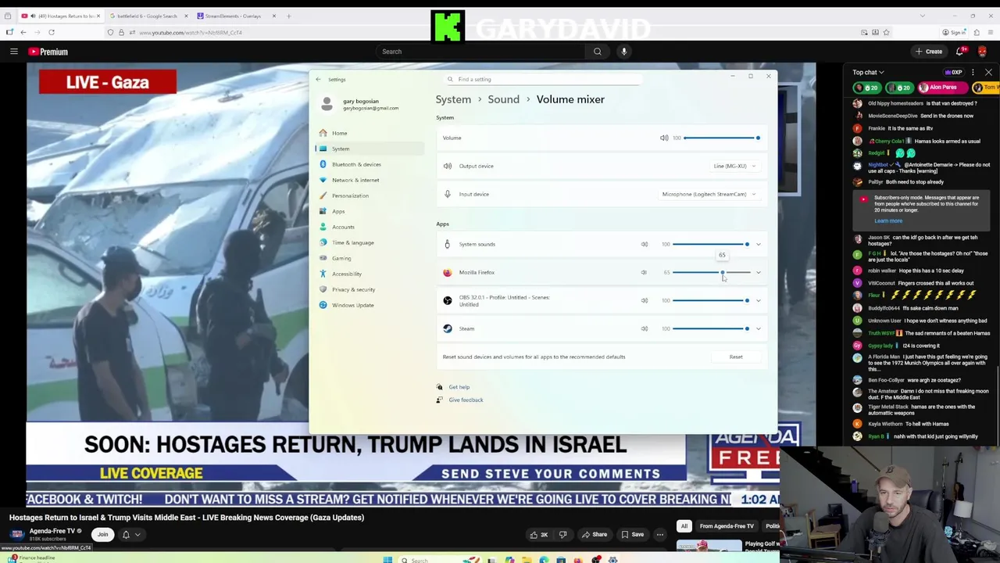Adjust the system Volume slider
Viewport: 1000px width, 563px height.
[x=720, y=138]
